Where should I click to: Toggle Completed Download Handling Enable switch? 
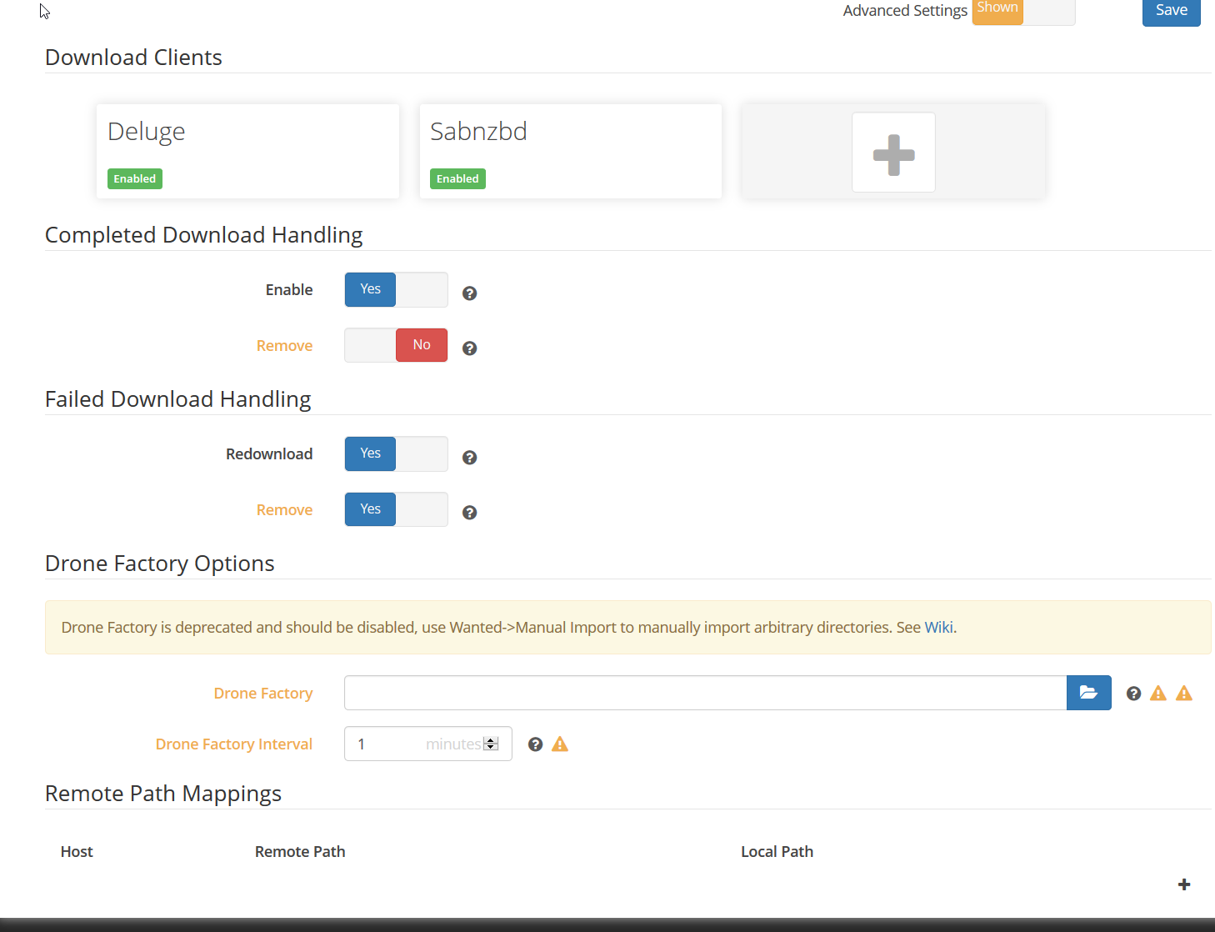tap(396, 289)
